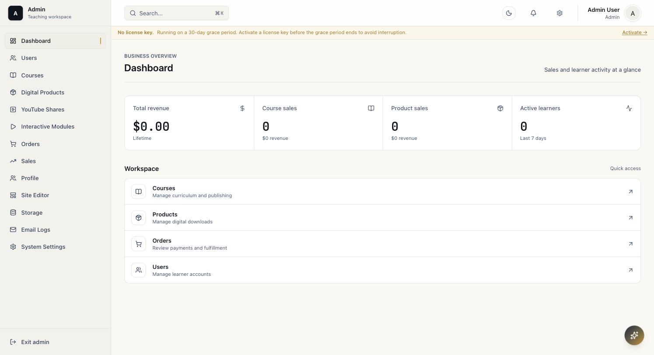654x355 pixels.
Task: Click the Interactive Modules triangle icon
Action: (x=13, y=126)
